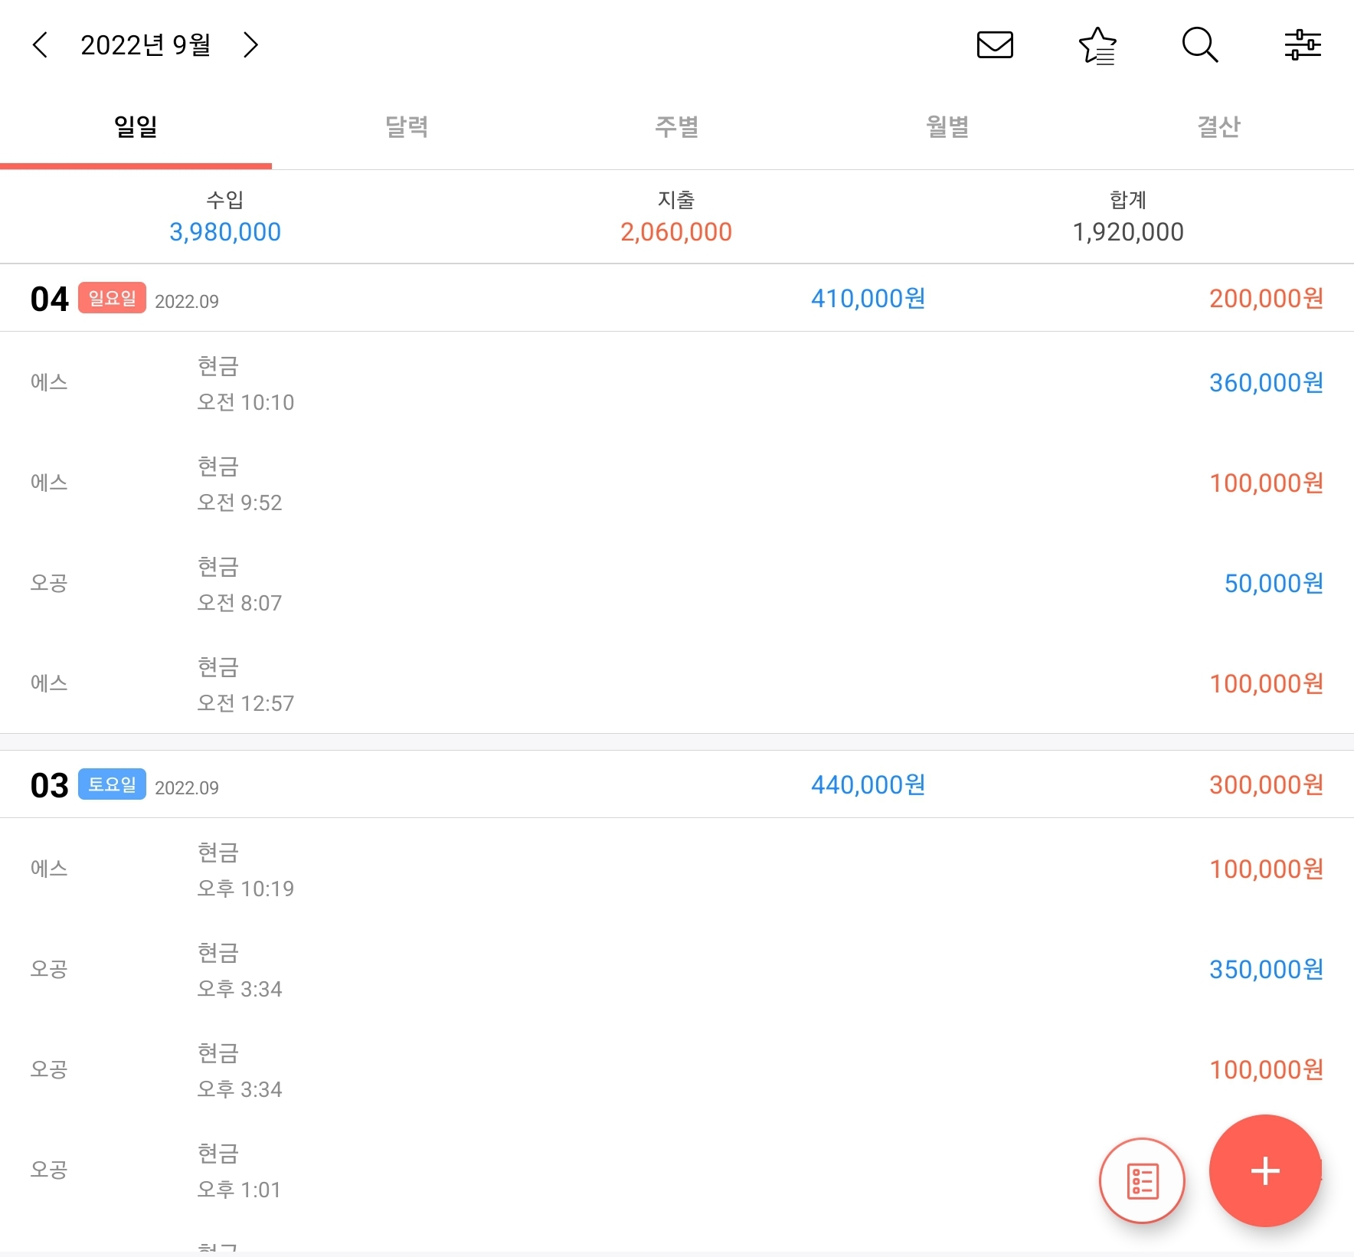
Task: Tap the magnifying glass search icon
Action: coord(1200,44)
